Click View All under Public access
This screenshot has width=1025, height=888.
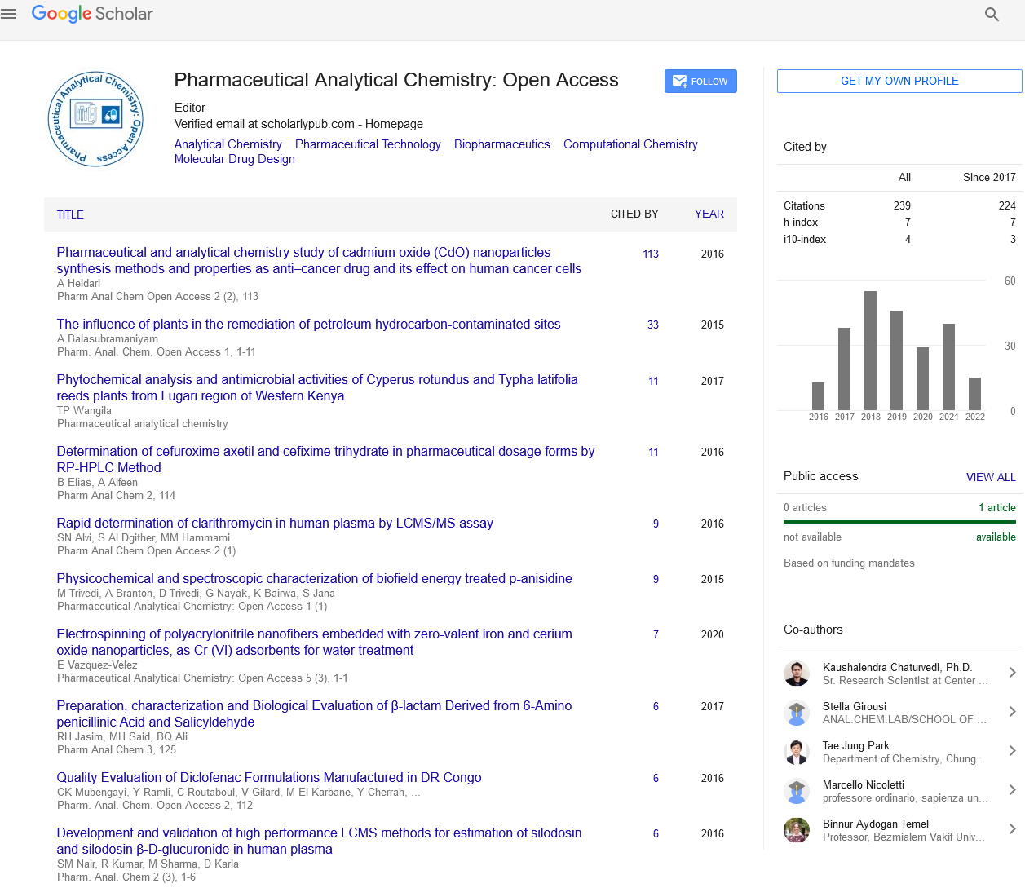(991, 477)
